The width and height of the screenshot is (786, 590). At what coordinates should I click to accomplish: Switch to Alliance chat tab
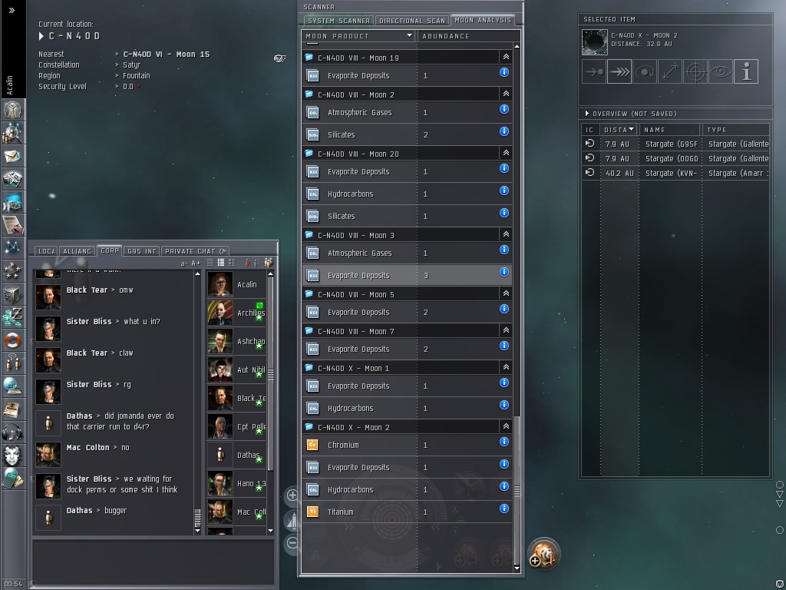point(78,251)
